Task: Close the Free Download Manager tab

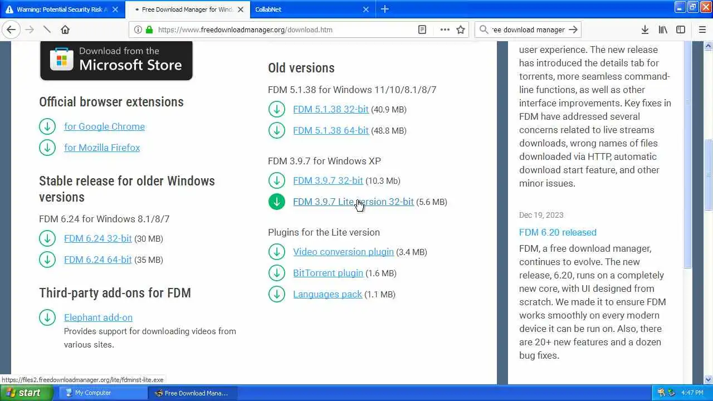Action: coord(241,9)
